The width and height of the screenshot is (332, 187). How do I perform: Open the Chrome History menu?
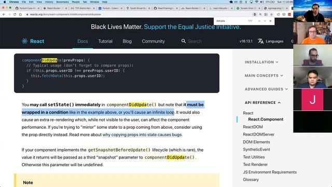(x=49, y=2)
